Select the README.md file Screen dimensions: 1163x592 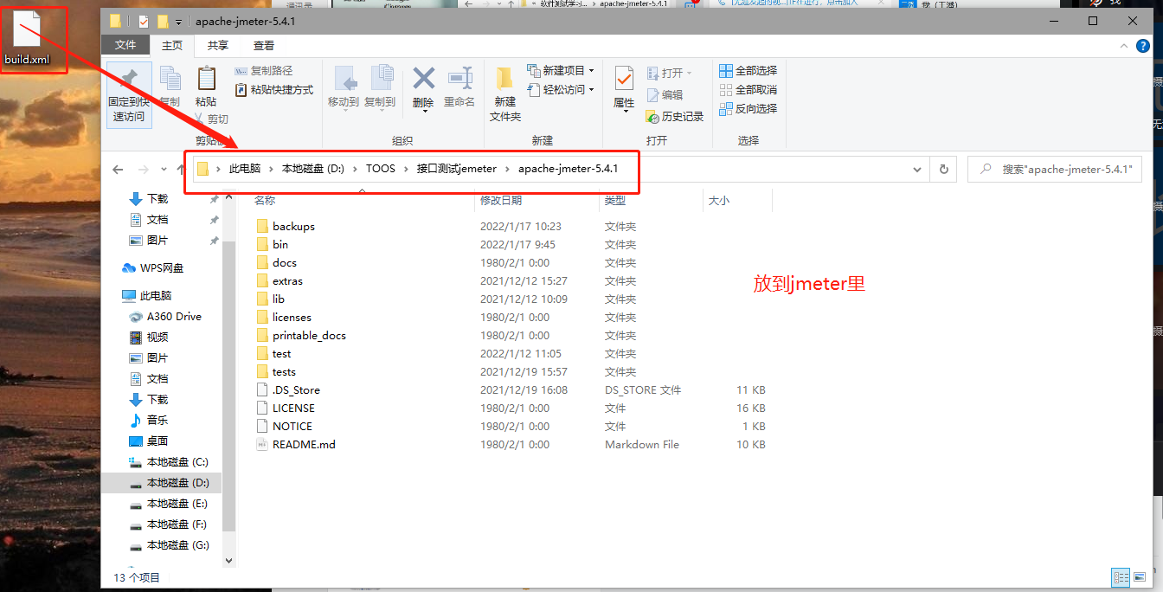(x=303, y=444)
